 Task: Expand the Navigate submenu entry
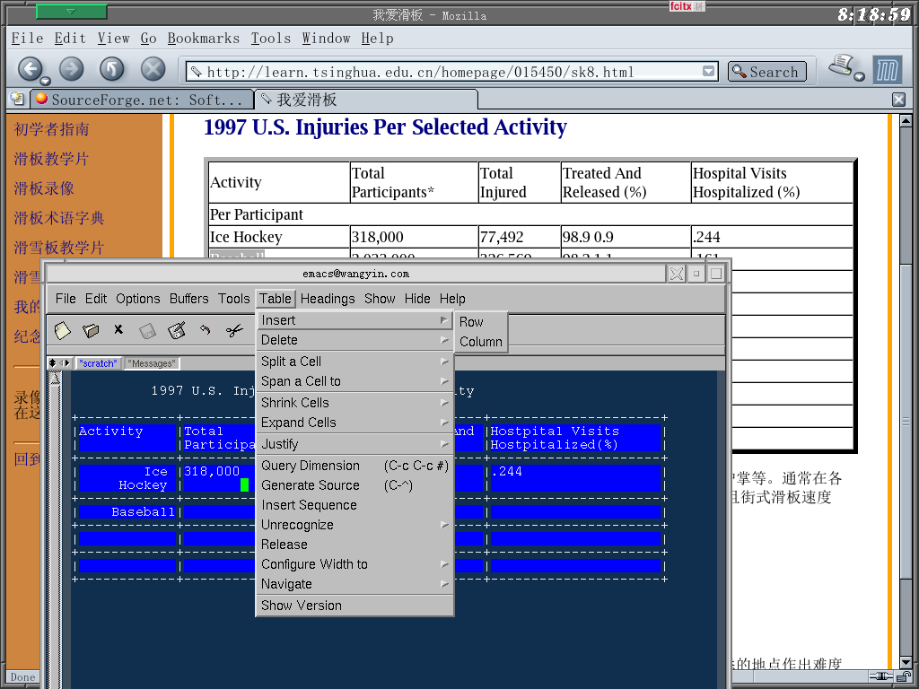point(354,584)
